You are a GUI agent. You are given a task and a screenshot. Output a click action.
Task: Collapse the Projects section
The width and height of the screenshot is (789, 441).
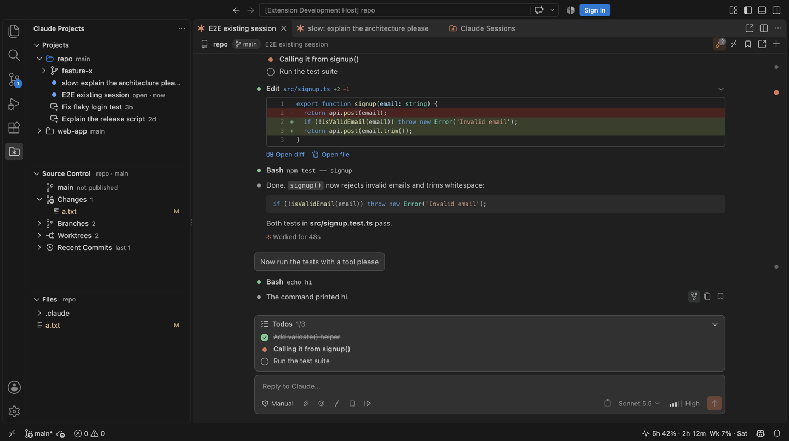click(x=37, y=45)
